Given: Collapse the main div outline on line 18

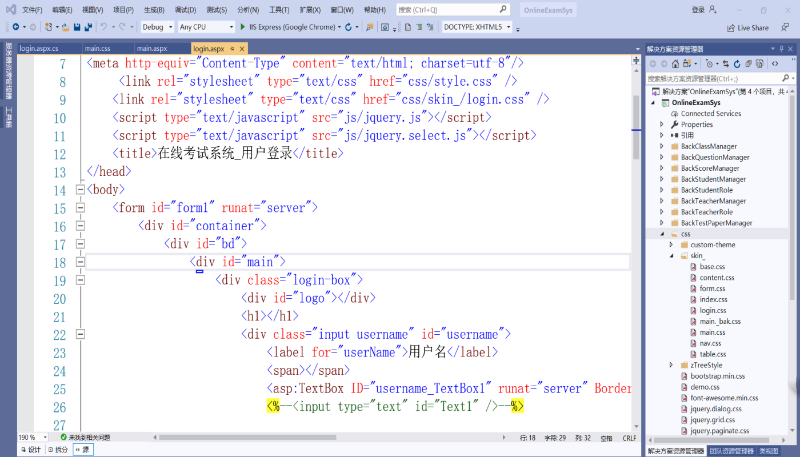Looking at the screenshot, I should (x=80, y=262).
